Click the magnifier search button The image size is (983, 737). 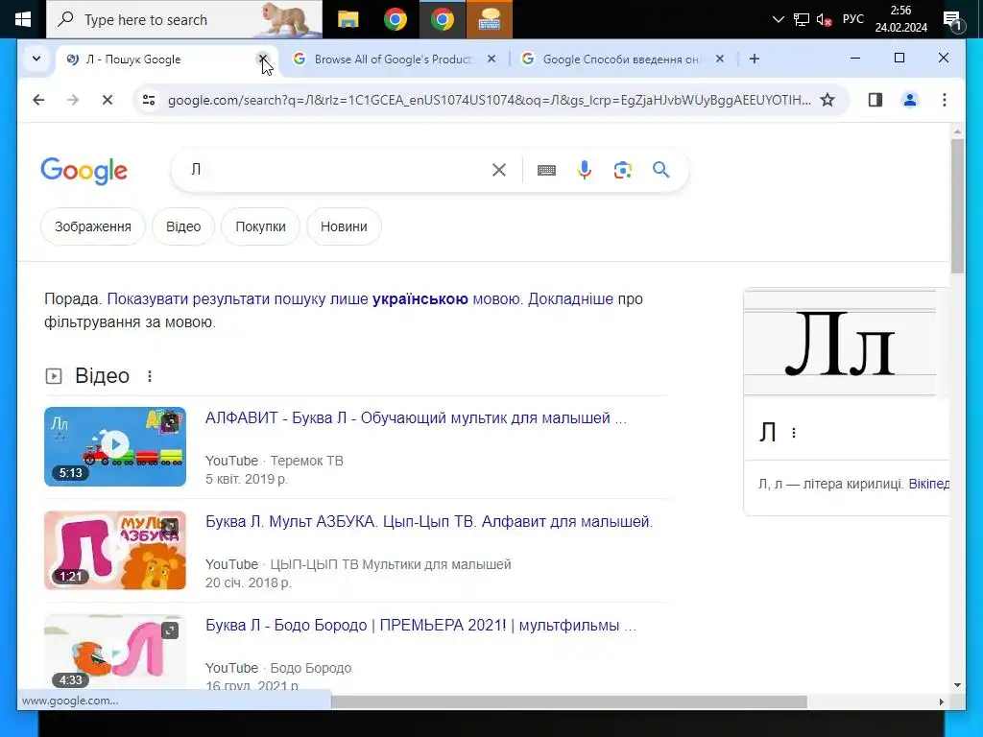coord(660,170)
